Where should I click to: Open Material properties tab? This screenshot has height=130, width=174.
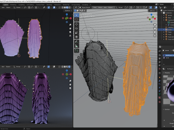[159, 97]
